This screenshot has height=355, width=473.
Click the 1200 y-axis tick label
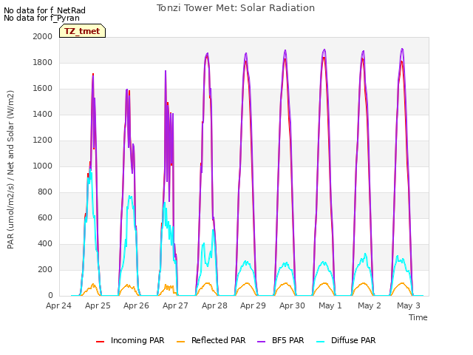click(43, 140)
